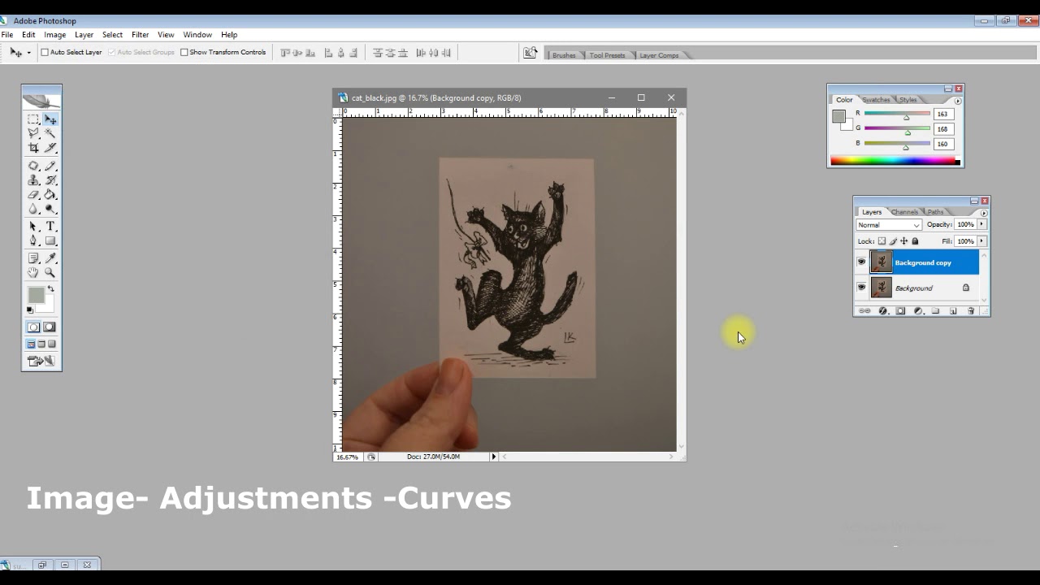This screenshot has height=585, width=1040.
Task: Enable the Auto Select Layer checkbox
Action: 45,52
